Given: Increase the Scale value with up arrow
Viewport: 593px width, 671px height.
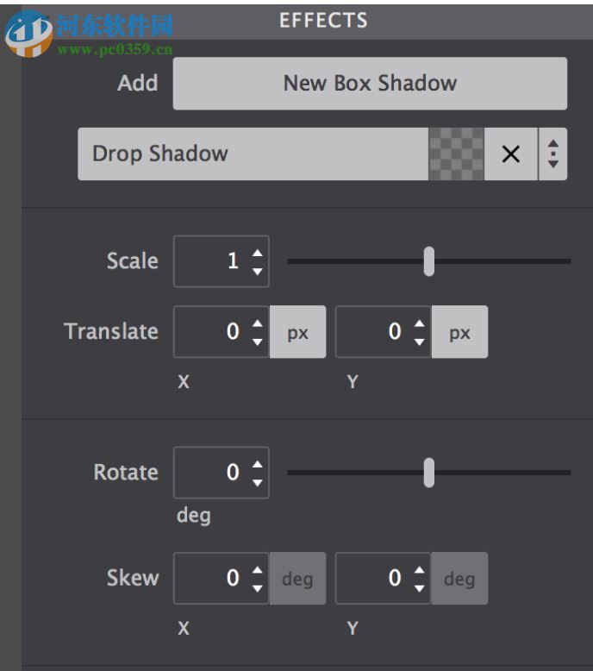Looking at the screenshot, I should [x=257, y=254].
